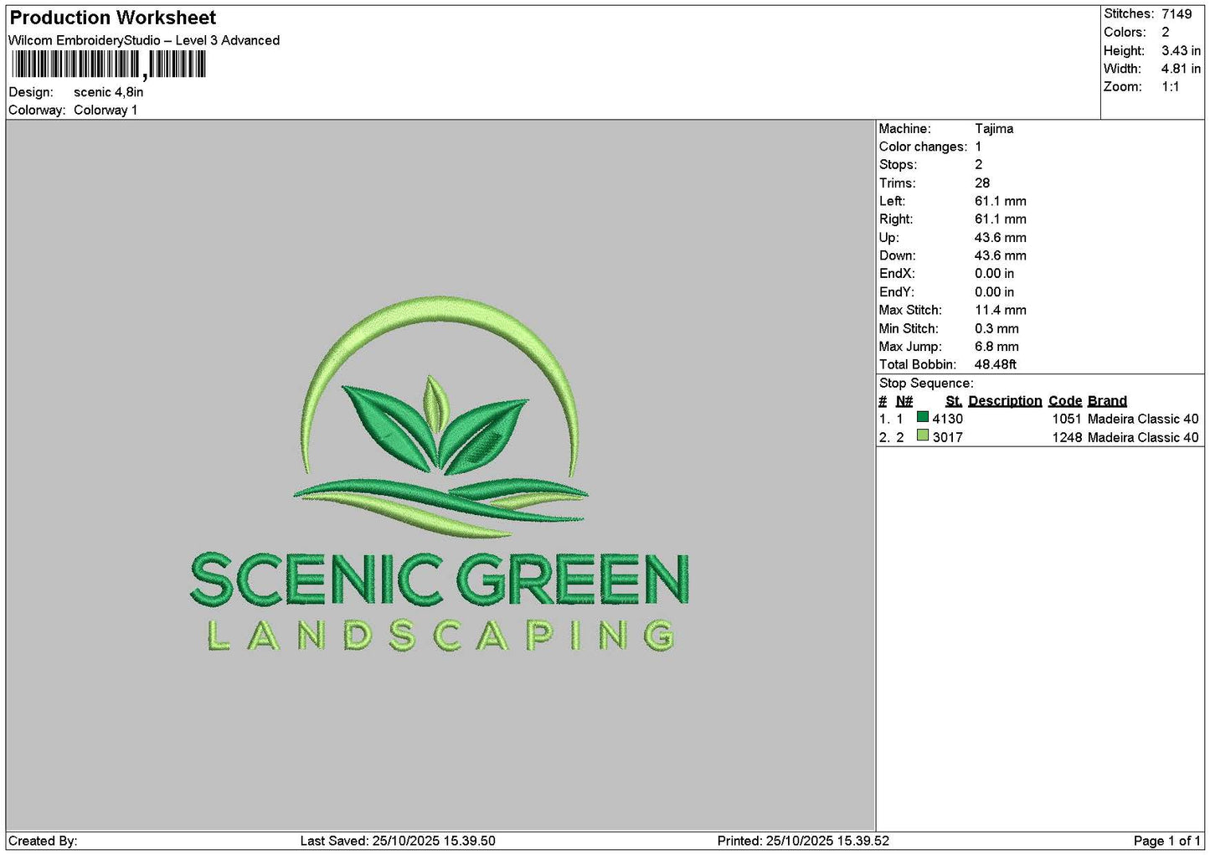The image size is (1210, 855).
Task: Click the 'Brand' column header
Action: coord(1107,401)
